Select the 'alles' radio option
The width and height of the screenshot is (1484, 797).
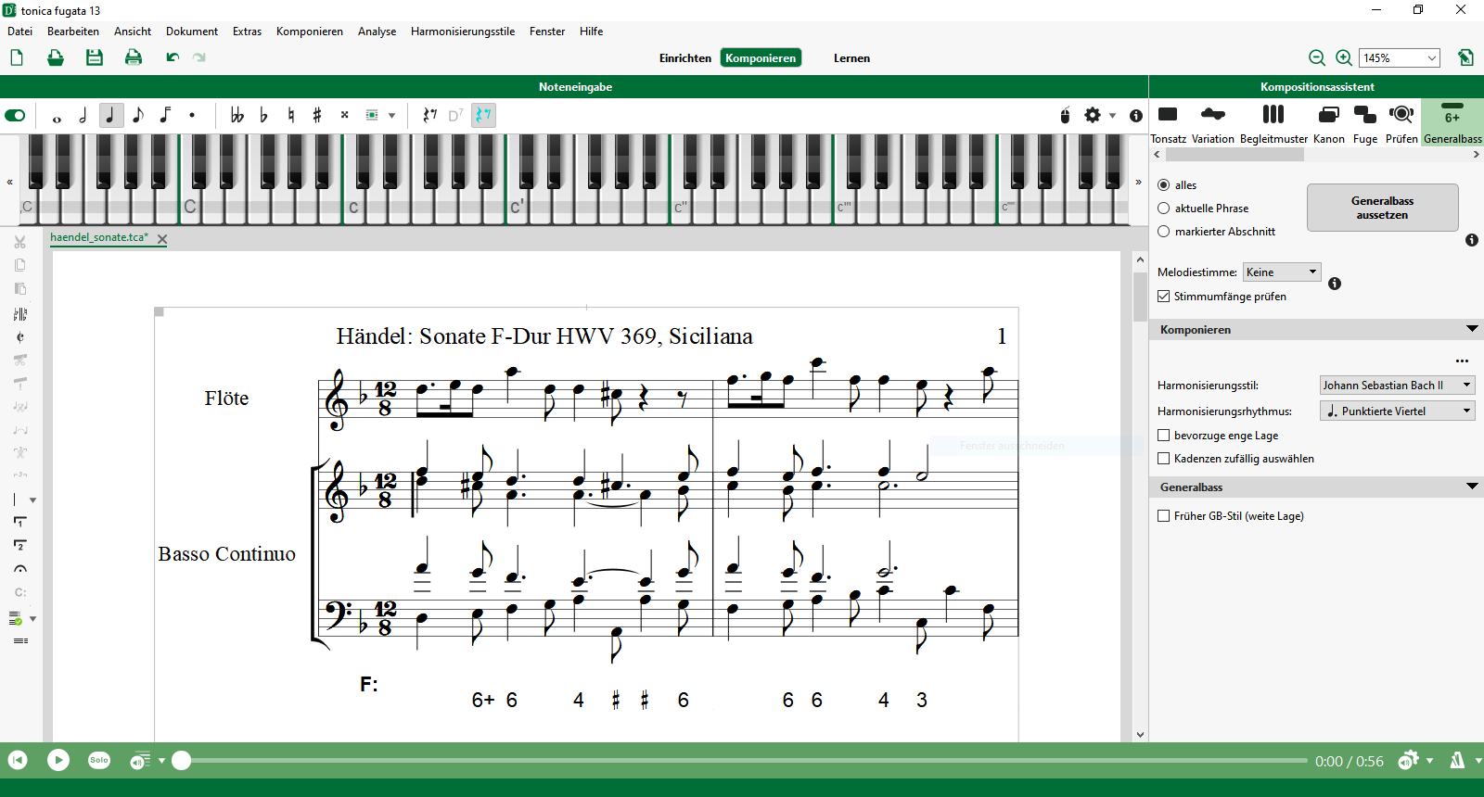(1163, 185)
